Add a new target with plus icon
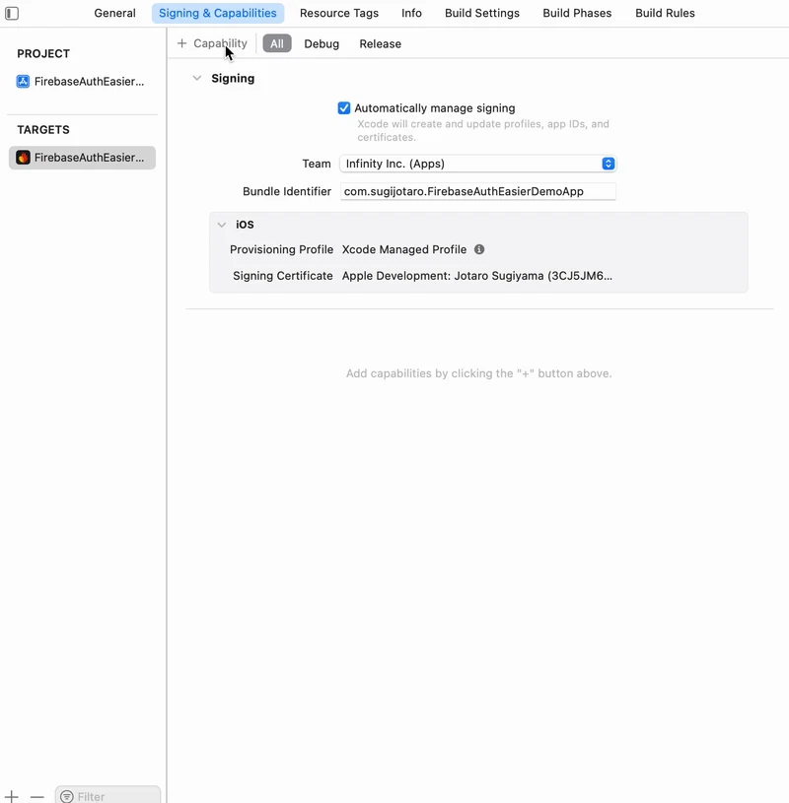This screenshot has width=789, height=803. coord(11,796)
